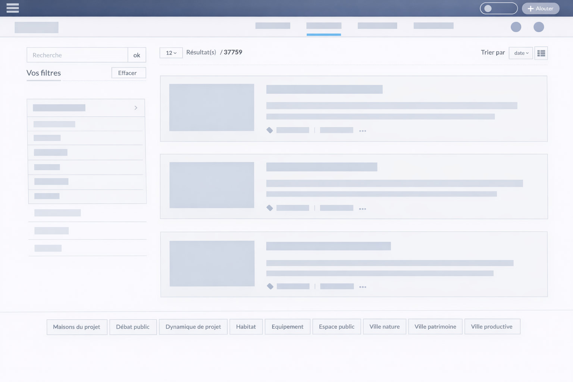Open the date sort dropdown
Screen dimensions: 573x382
pyautogui.click(x=521, y=53)
